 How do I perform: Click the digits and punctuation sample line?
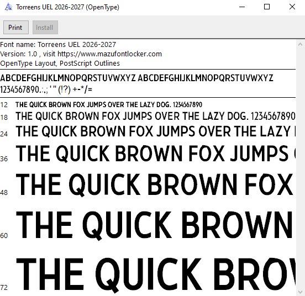tap(46, 90)
